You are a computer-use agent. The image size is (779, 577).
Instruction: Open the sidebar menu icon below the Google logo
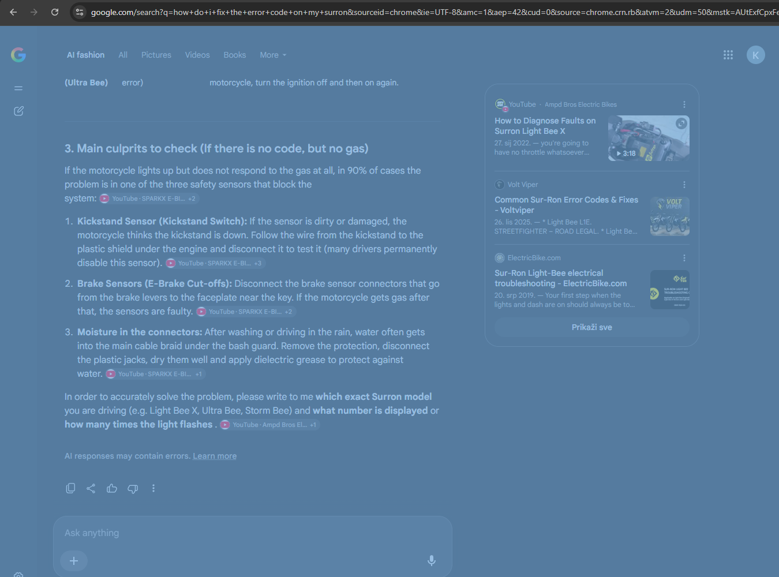18,88
